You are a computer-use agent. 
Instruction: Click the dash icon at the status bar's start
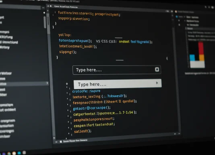56,142
